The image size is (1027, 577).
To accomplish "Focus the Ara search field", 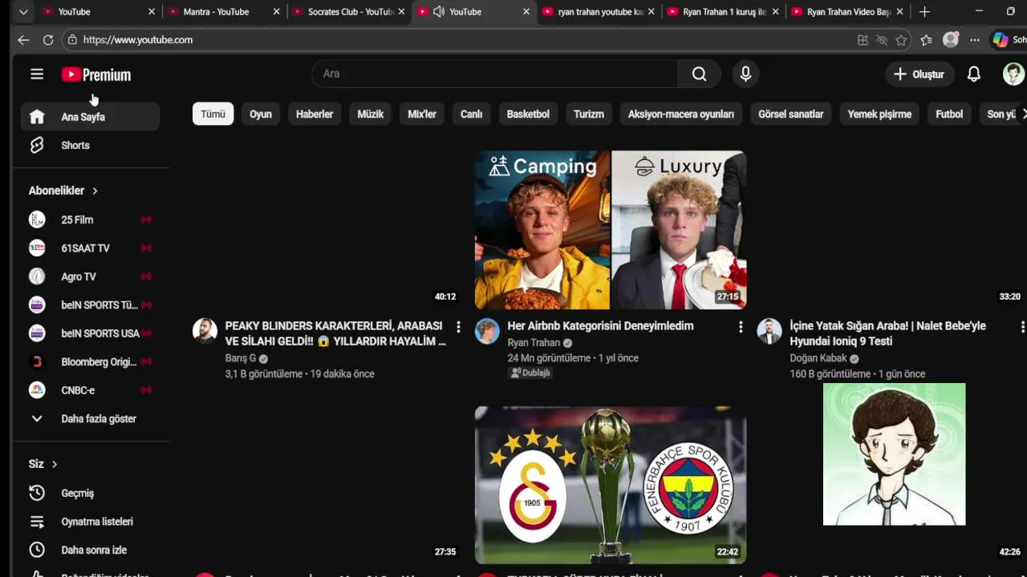I will pos(494,74).
